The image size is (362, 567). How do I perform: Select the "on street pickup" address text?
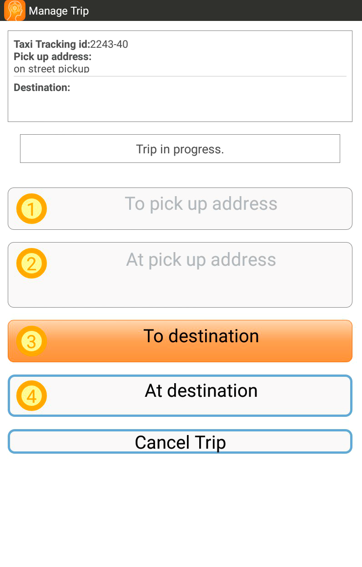[x=51, y=69]
